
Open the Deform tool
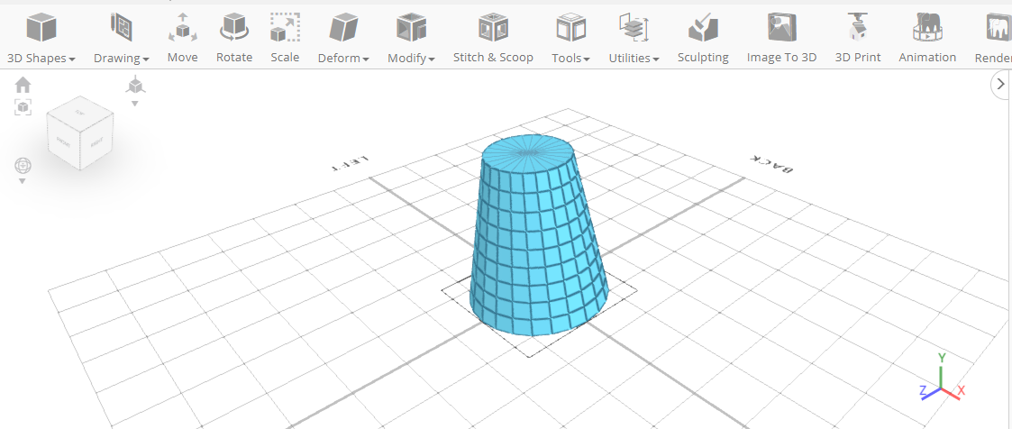[343, 38]
